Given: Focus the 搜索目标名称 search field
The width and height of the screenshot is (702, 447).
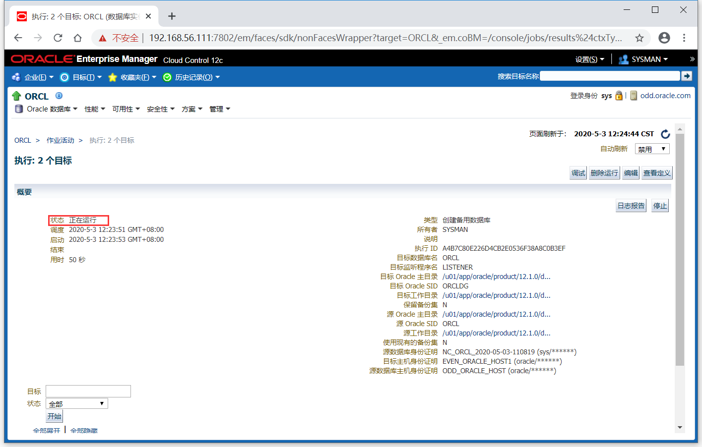Looking at the screenshot, I should [x=610, y=76].
